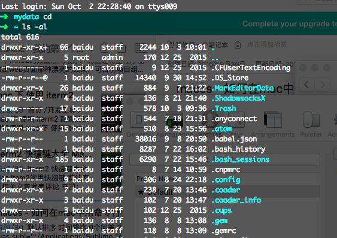Click the notebook icon before 我的第一个笔记本
337x238 pixels.
point(171,44)
